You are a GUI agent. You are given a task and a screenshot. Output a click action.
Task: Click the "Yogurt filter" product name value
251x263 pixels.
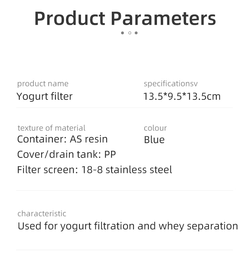coord(45,96)
